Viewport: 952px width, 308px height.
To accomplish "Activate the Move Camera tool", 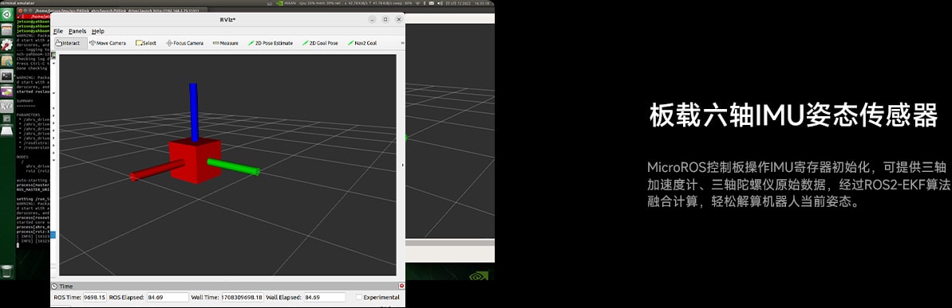I will [x=108, y=43].
